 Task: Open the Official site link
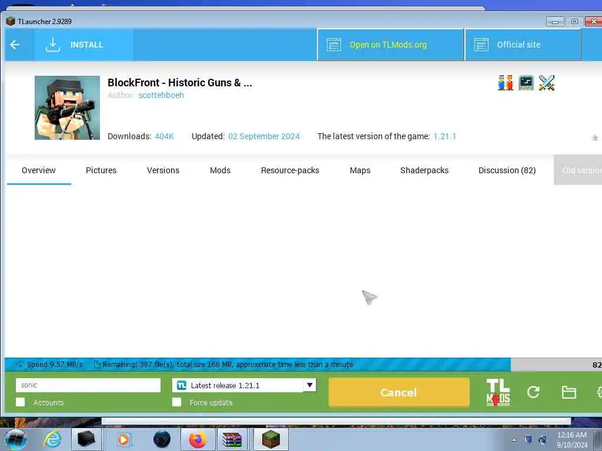(523, 45)
